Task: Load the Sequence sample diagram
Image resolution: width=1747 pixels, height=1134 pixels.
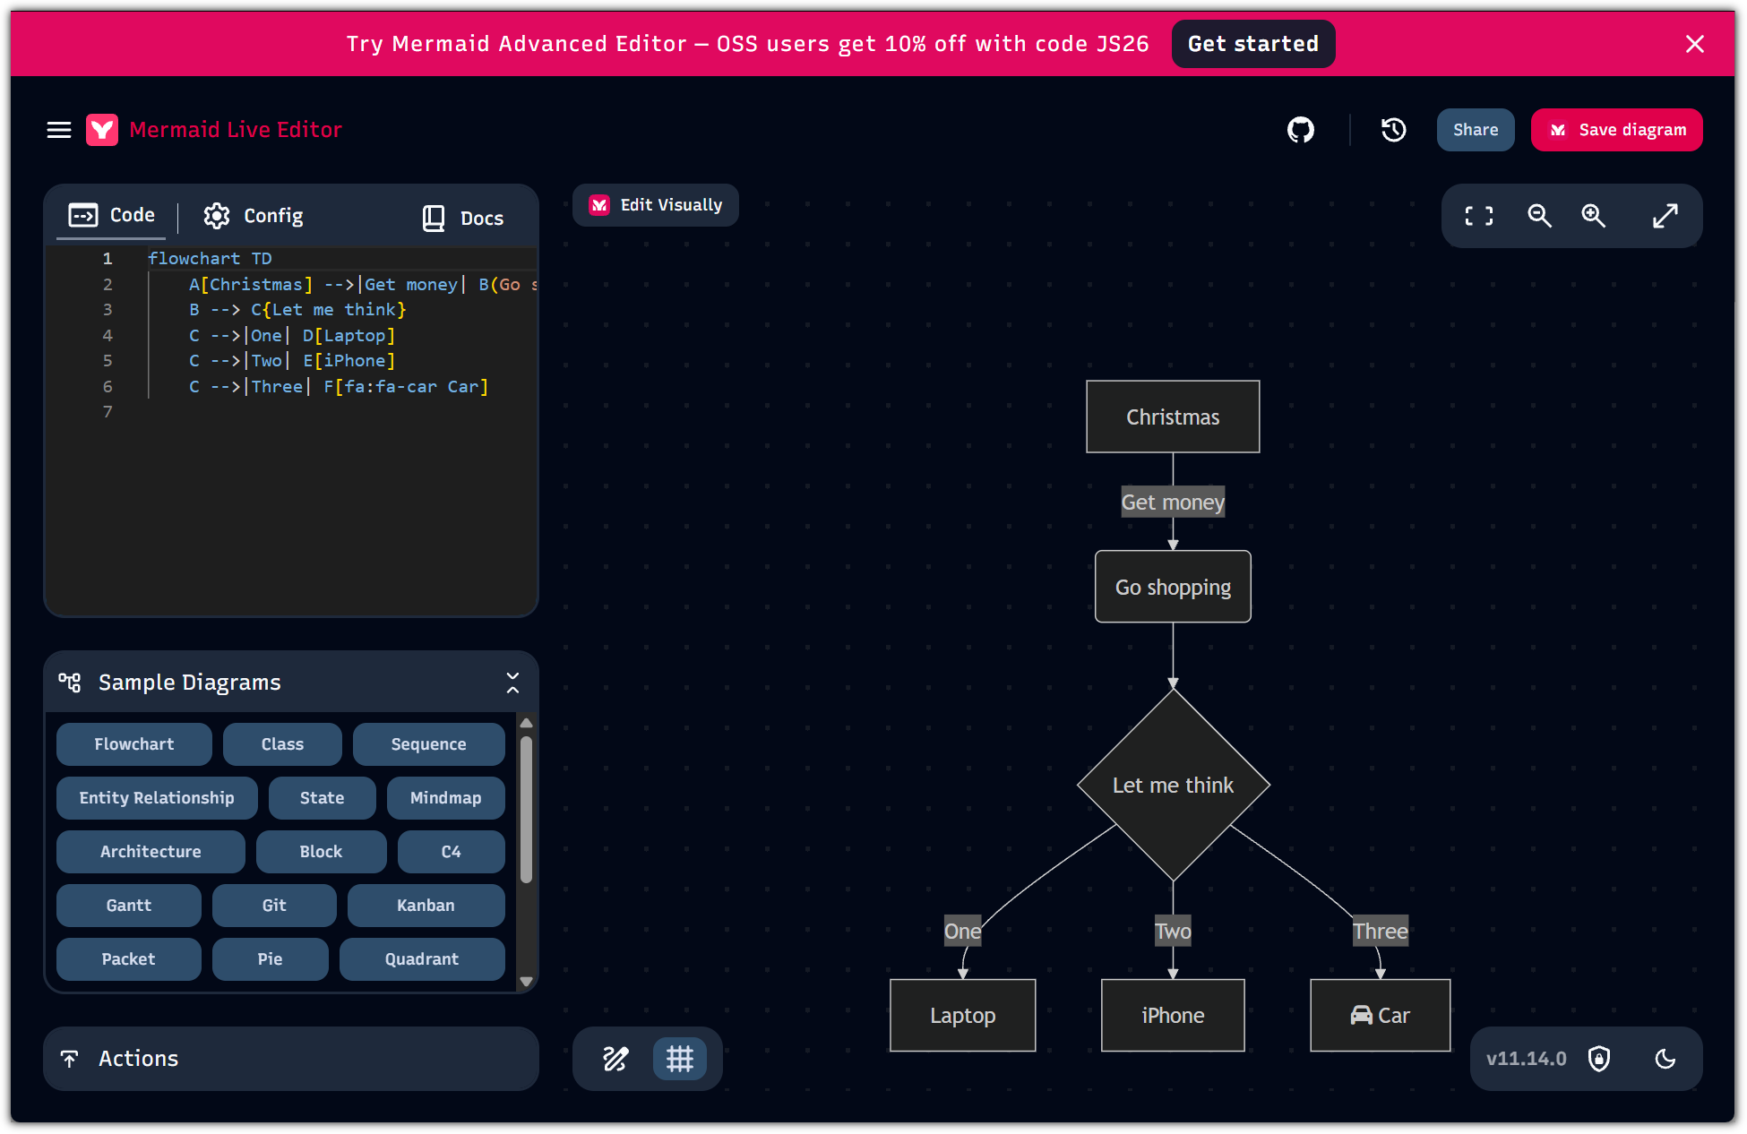Action: coord(428,744)
